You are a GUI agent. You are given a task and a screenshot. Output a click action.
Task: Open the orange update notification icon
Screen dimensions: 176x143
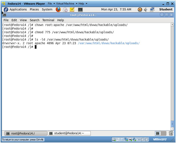tap(140, 10)
